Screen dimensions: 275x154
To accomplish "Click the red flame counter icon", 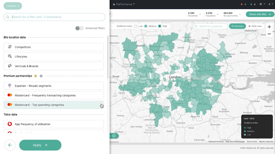I will (242, 4).
